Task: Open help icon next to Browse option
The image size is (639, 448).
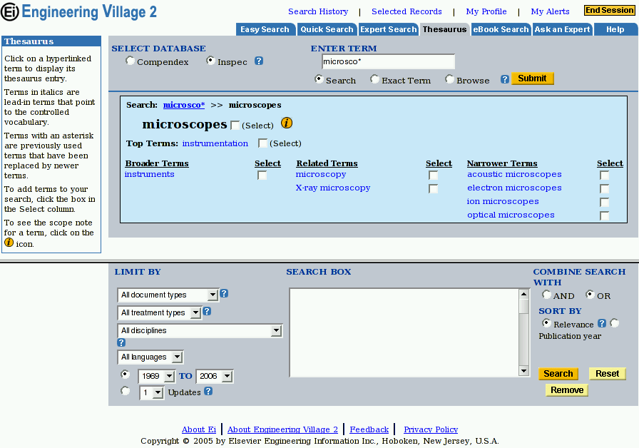Action: [x=504, y=79]
